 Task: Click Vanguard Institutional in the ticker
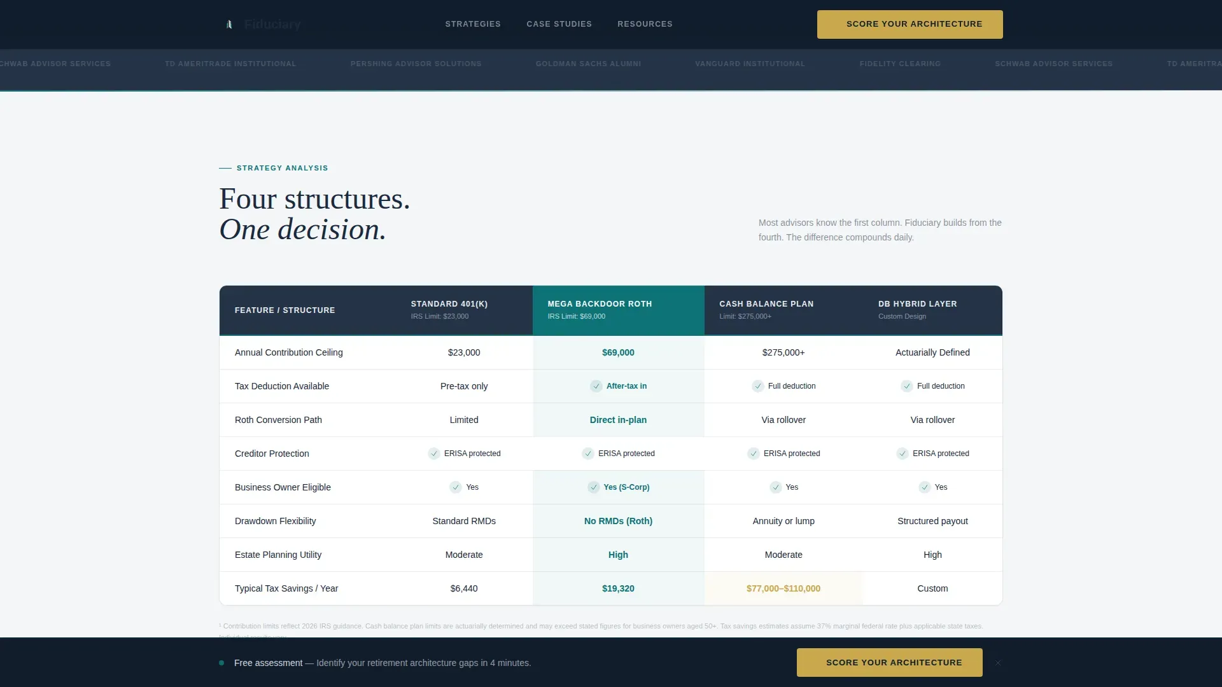[x=750, y=64]
